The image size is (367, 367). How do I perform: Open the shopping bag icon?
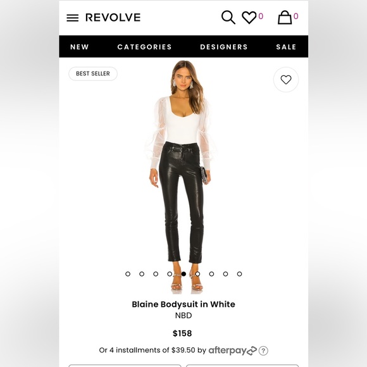pos(285,17)
